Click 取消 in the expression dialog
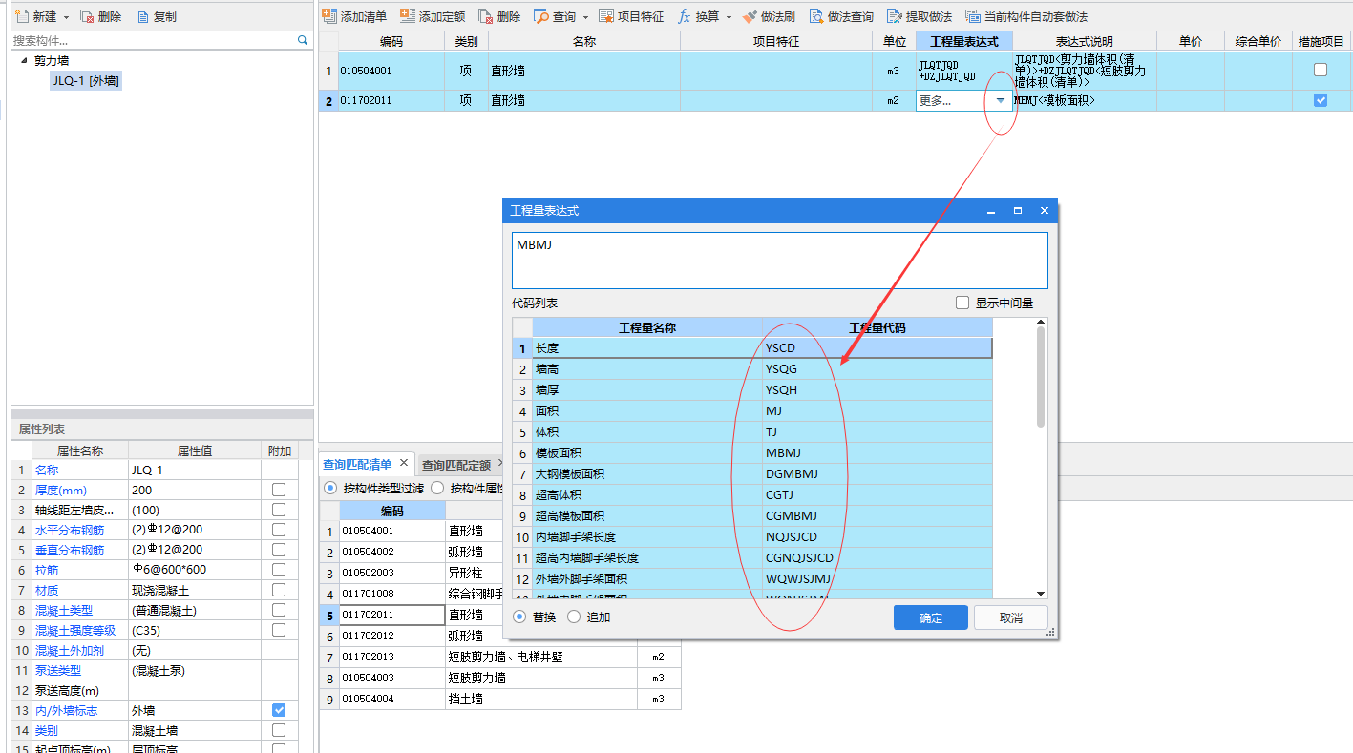Viewport: 1353px width, 753px height. (1011, 617)
